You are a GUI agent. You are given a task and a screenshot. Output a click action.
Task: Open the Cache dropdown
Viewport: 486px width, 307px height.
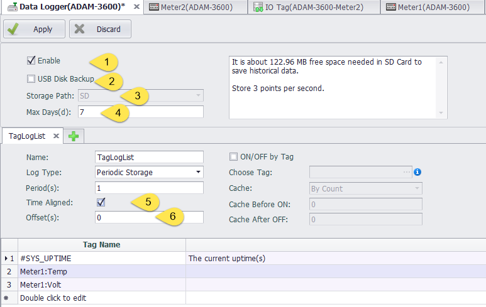pyautogui.click(x=416, y=188)
